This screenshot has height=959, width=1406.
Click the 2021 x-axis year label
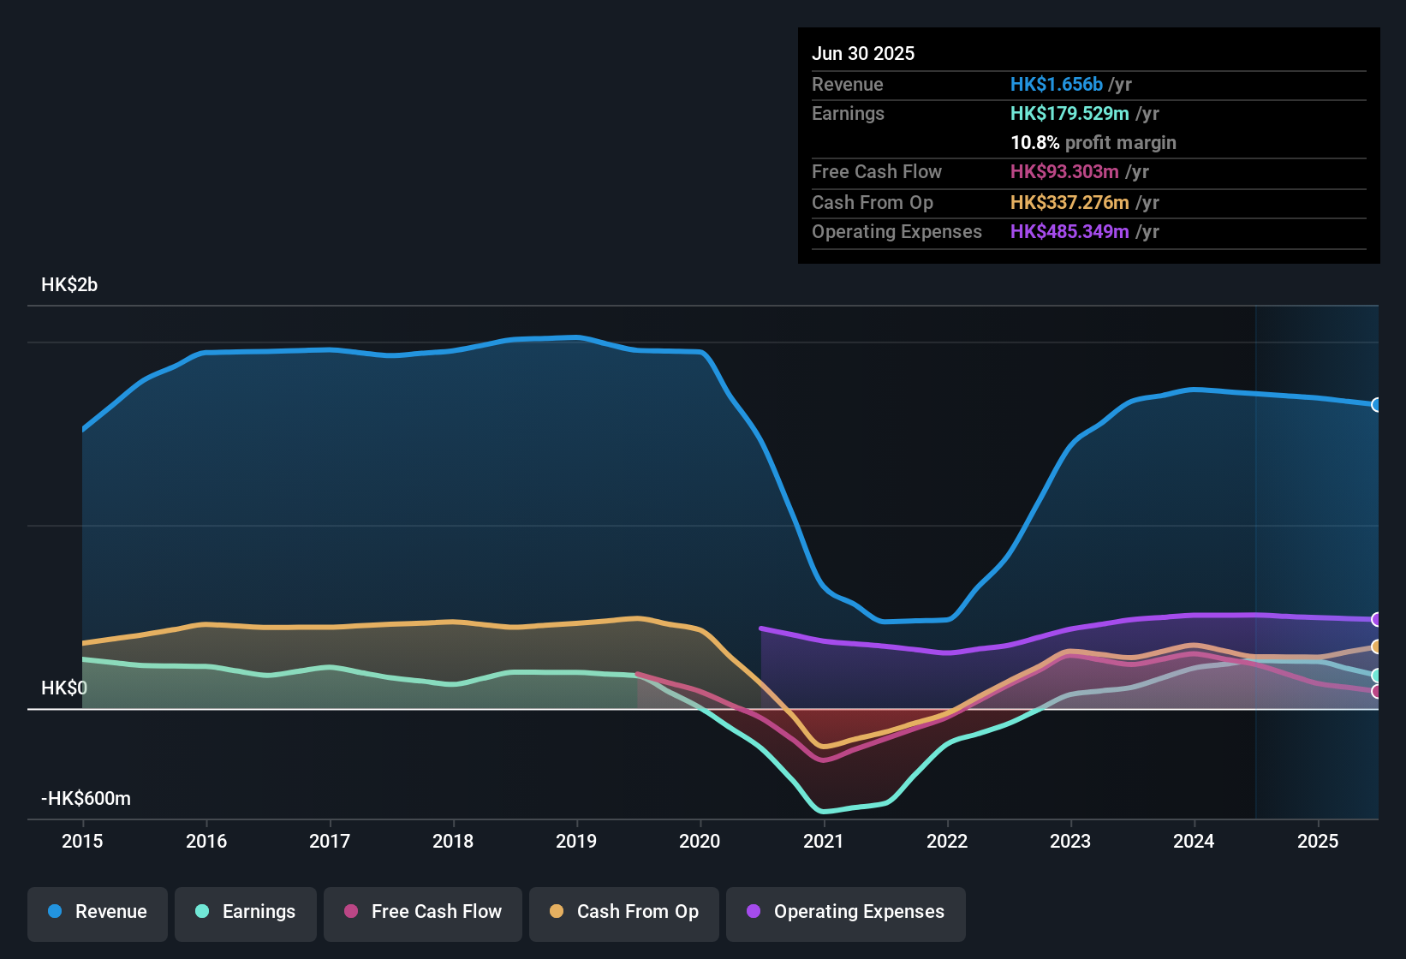[x=824, y=842]
